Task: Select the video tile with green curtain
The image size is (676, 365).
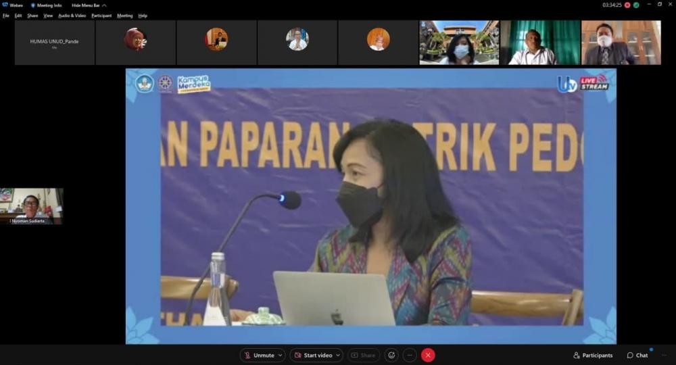Action: click(540, 43)
